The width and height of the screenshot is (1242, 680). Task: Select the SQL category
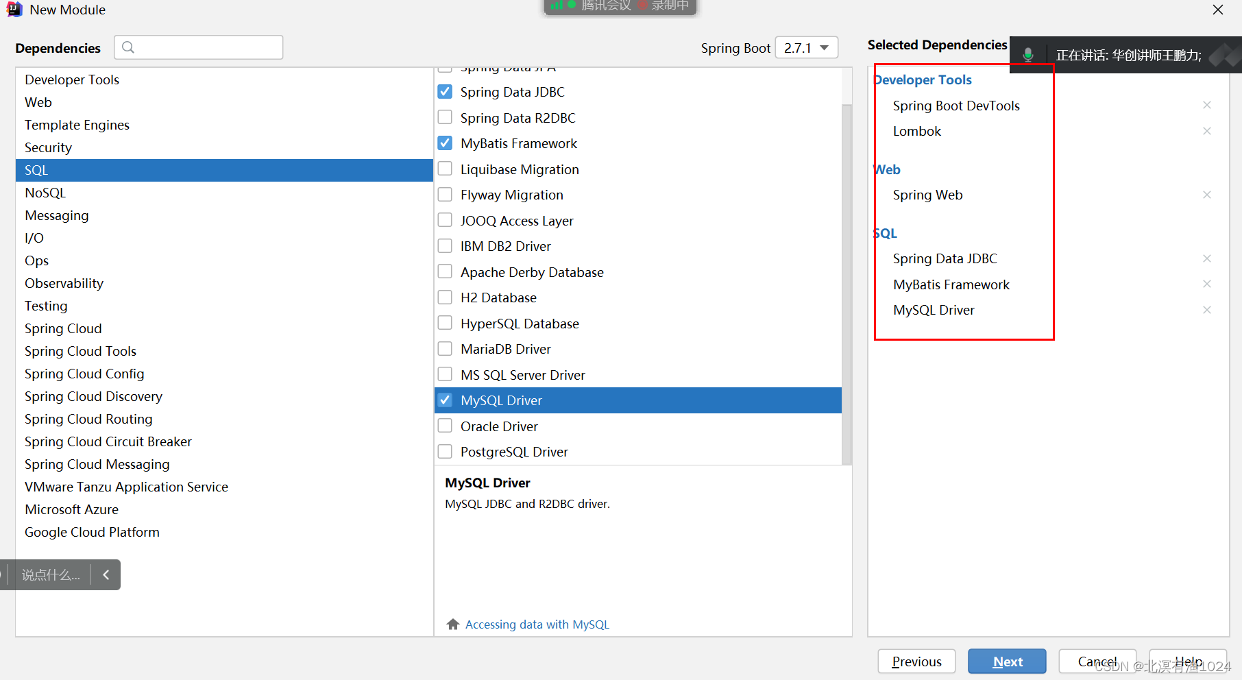224,170
